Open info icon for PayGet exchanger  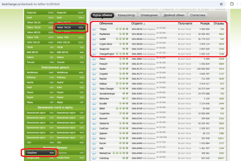tap(94, 79)
